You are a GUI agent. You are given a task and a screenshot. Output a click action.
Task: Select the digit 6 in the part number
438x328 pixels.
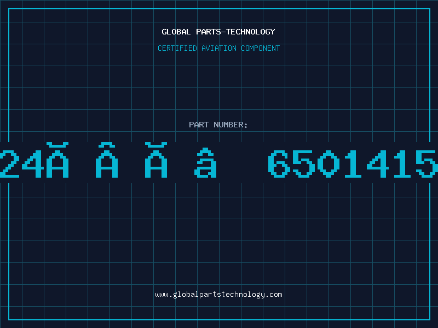(x=279, y=163)
